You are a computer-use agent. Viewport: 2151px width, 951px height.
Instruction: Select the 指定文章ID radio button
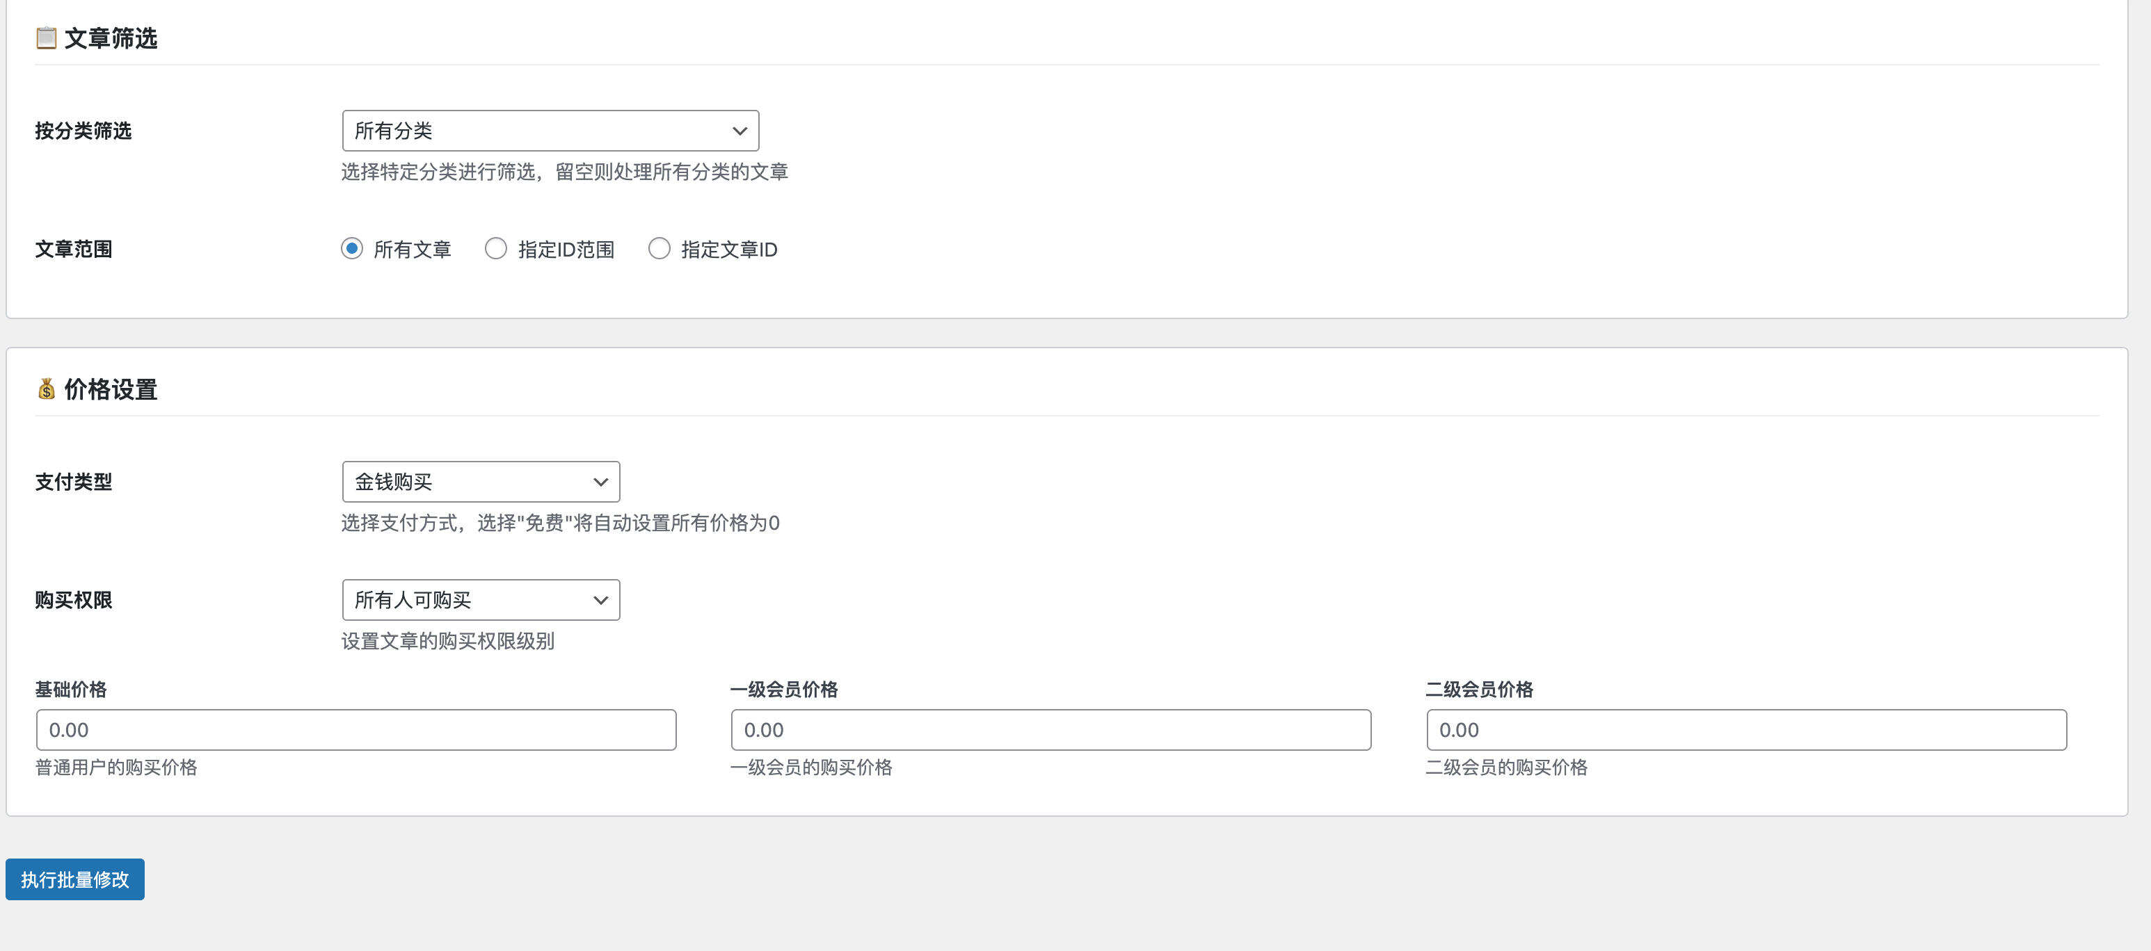tap(659, 247)
